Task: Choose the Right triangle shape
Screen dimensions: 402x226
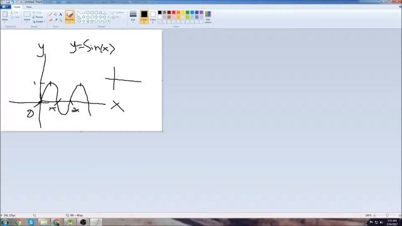Action: pos(79,17)
